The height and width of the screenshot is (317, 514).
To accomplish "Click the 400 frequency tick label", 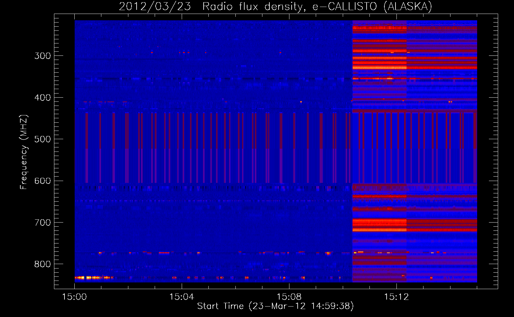I will 43,98.
